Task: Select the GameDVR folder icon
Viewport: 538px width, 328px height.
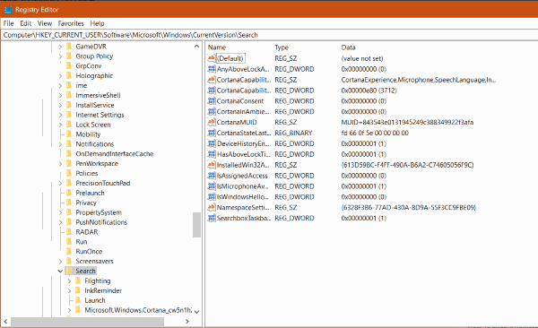Action: click(69, 47)
